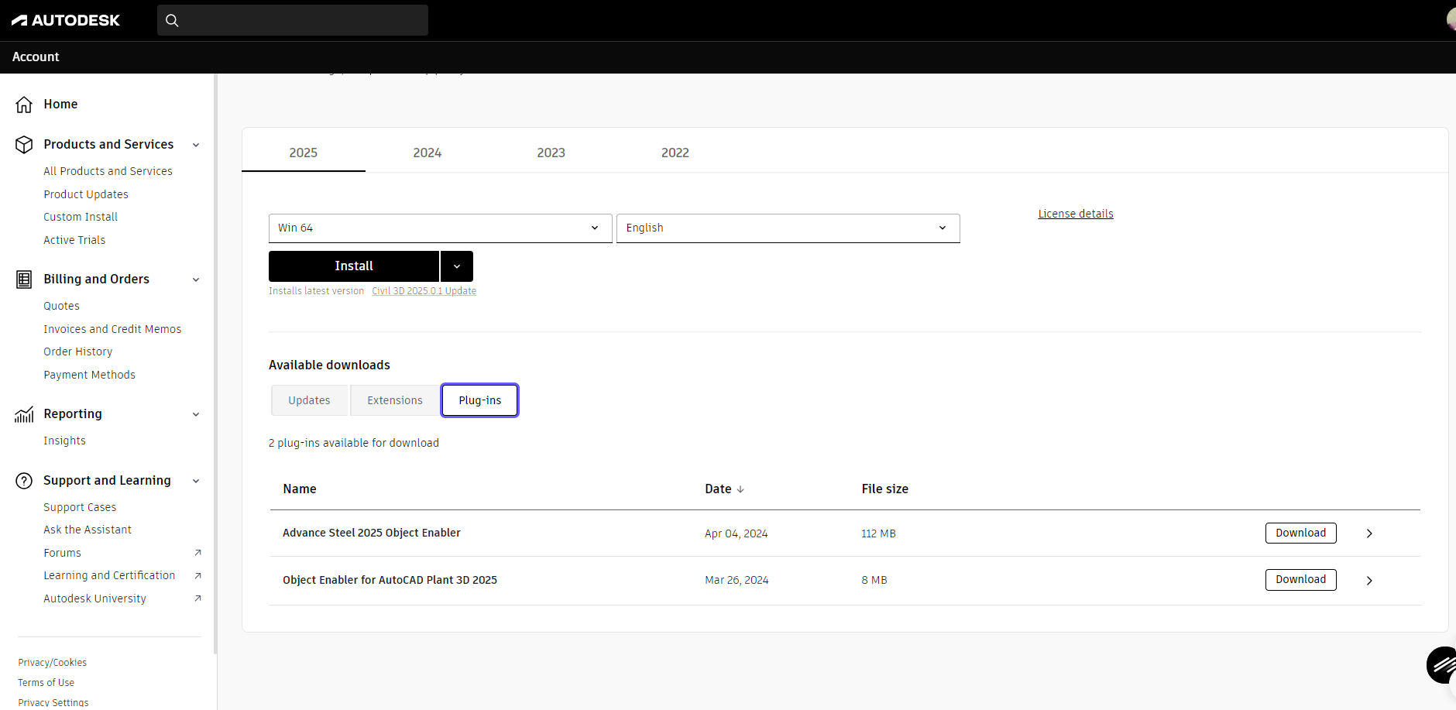The width and height of the screenshot is (1456, 710).
Task: Click the Home house icon
Action: 24,105
